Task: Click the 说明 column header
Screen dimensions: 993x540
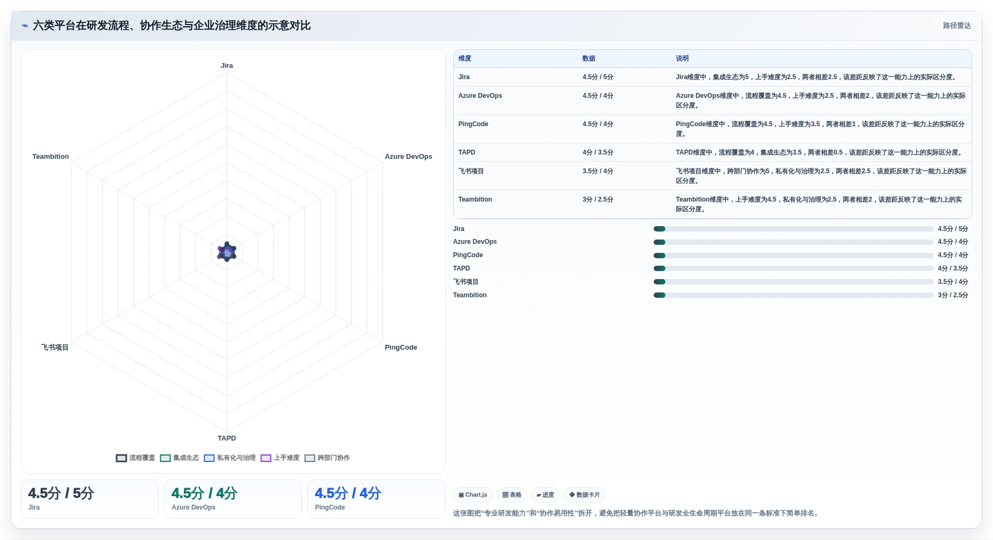Action: (x=682, y=58)
